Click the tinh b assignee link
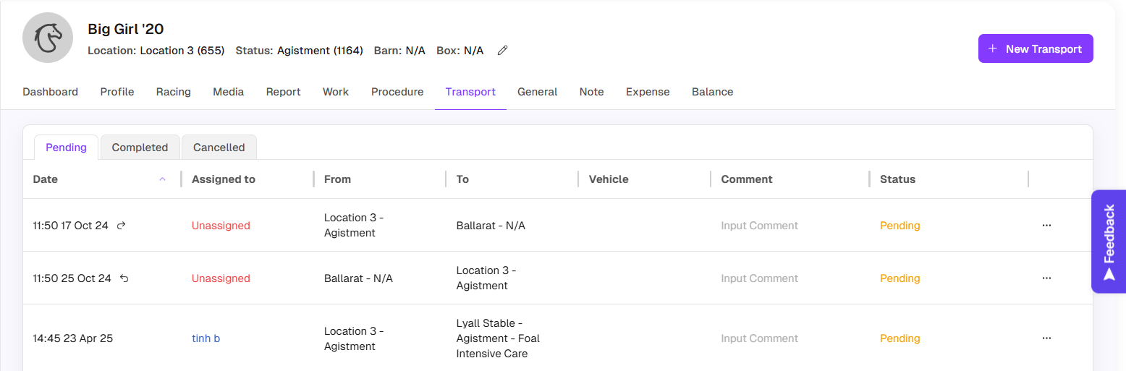This screenshot has height=371, width=1126. tap(206, 338)
